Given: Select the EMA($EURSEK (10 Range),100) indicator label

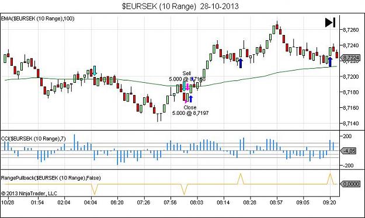Looking at the screenshot, I should tap(38, 19).
